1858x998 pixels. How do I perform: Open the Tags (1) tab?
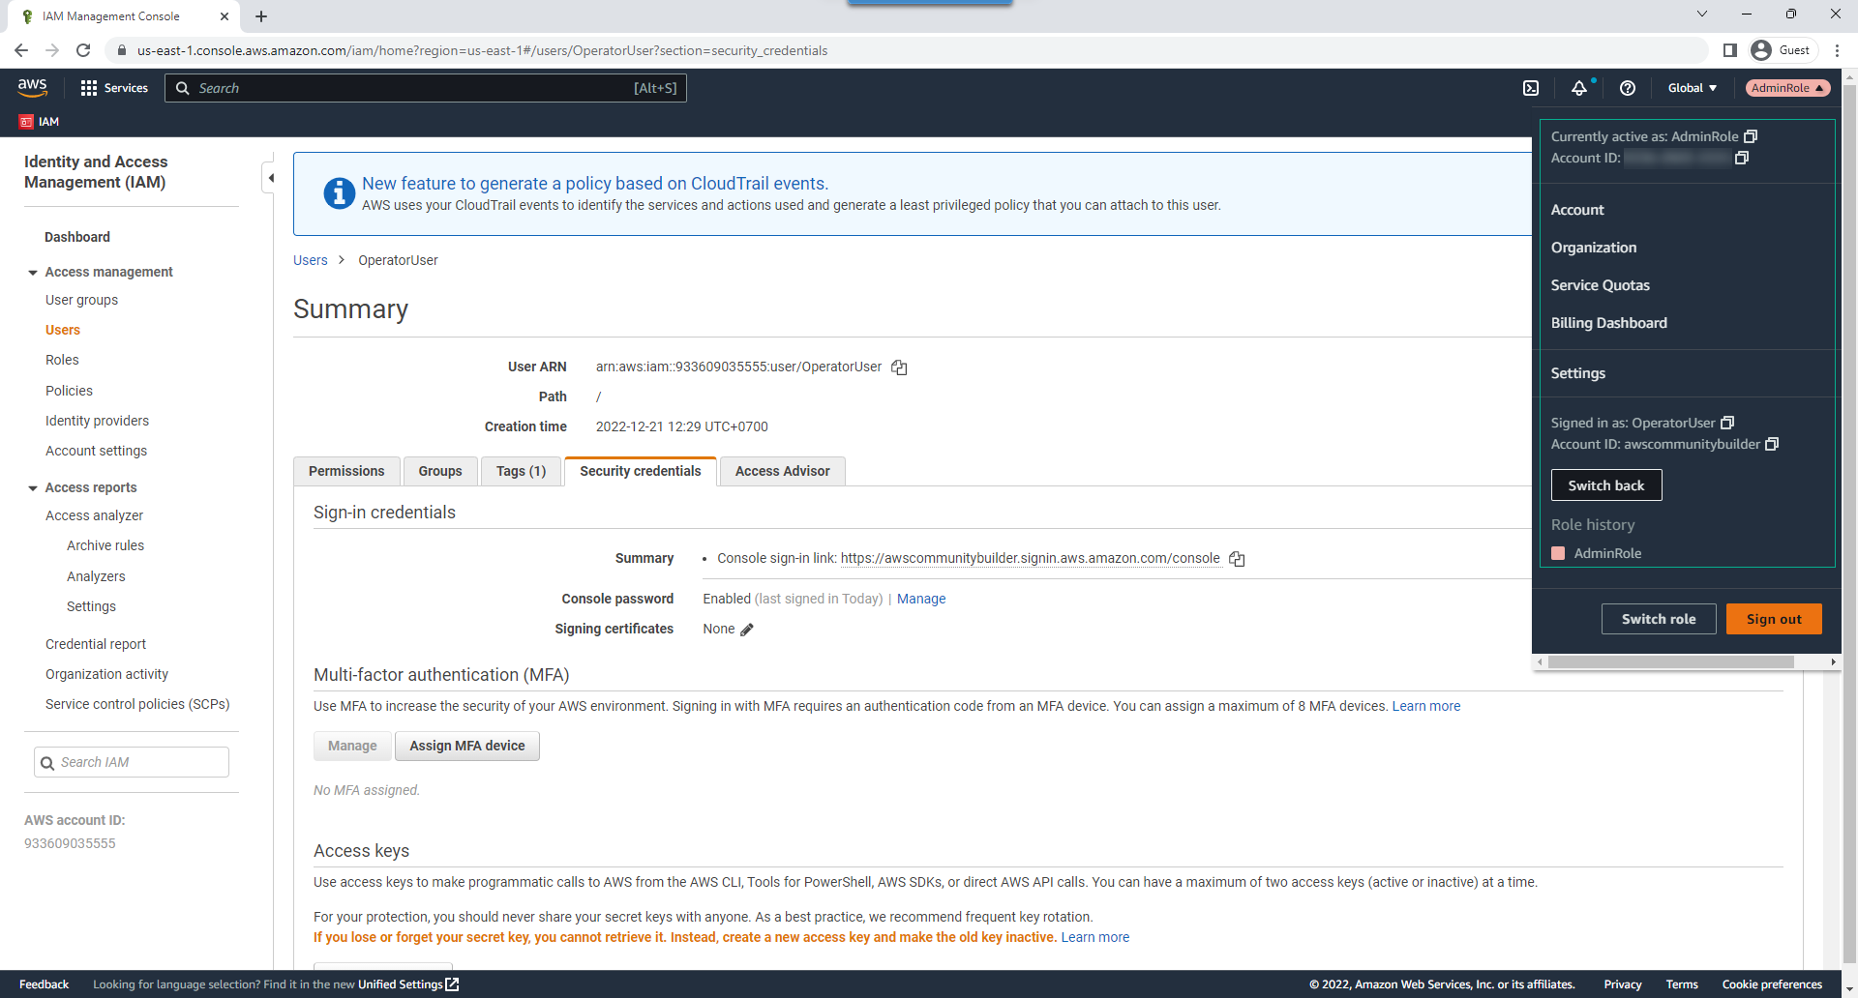[x=521, y=471]
